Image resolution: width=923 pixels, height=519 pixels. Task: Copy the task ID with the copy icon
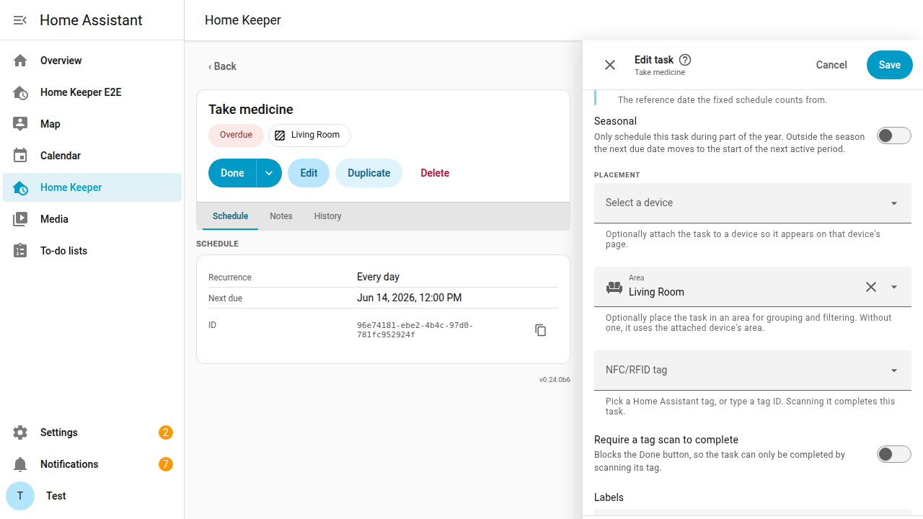tap(541, 330)
